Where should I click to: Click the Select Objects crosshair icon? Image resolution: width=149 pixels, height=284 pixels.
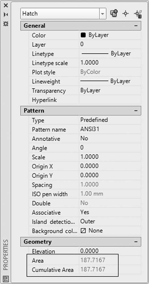pyautogui.click(x=125, y=14)
